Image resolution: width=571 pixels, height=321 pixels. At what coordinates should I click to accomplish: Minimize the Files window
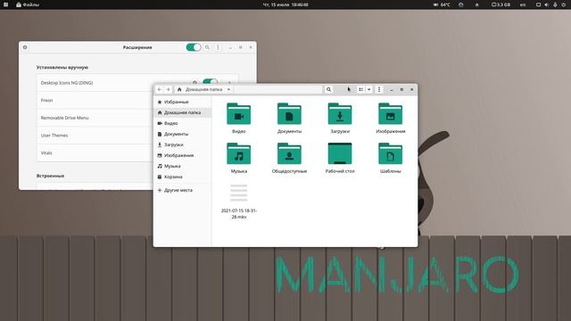(x=391, y=89)
